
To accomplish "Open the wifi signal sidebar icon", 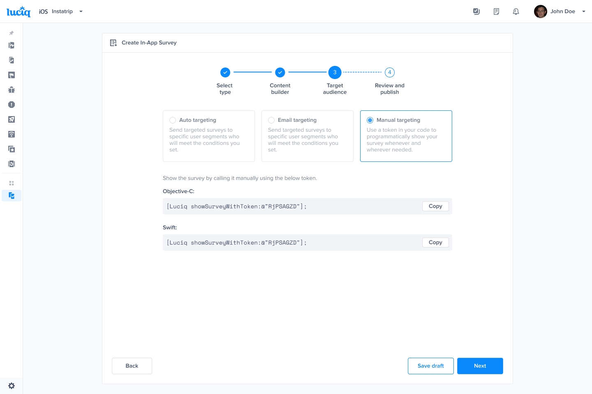I will pyautogui.click(x=12, y=134).
